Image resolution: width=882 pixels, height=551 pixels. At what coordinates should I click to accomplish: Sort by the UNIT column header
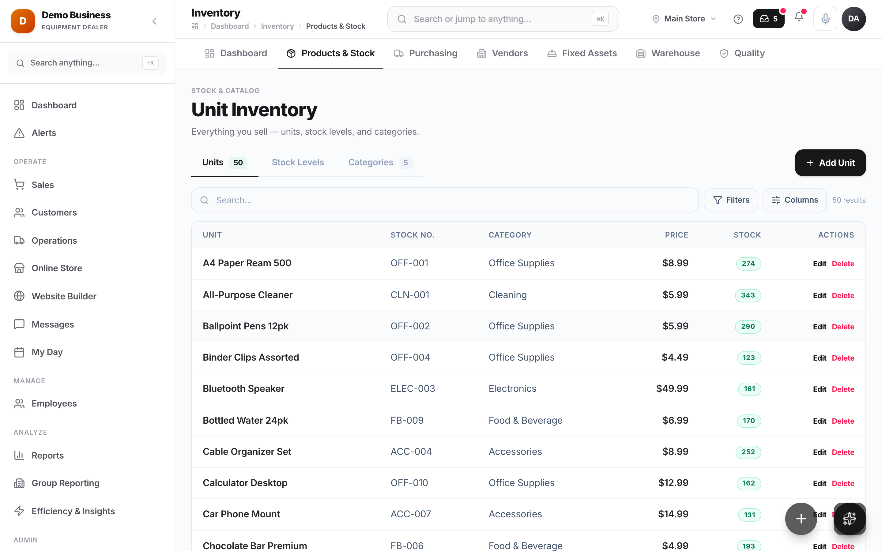212,235
